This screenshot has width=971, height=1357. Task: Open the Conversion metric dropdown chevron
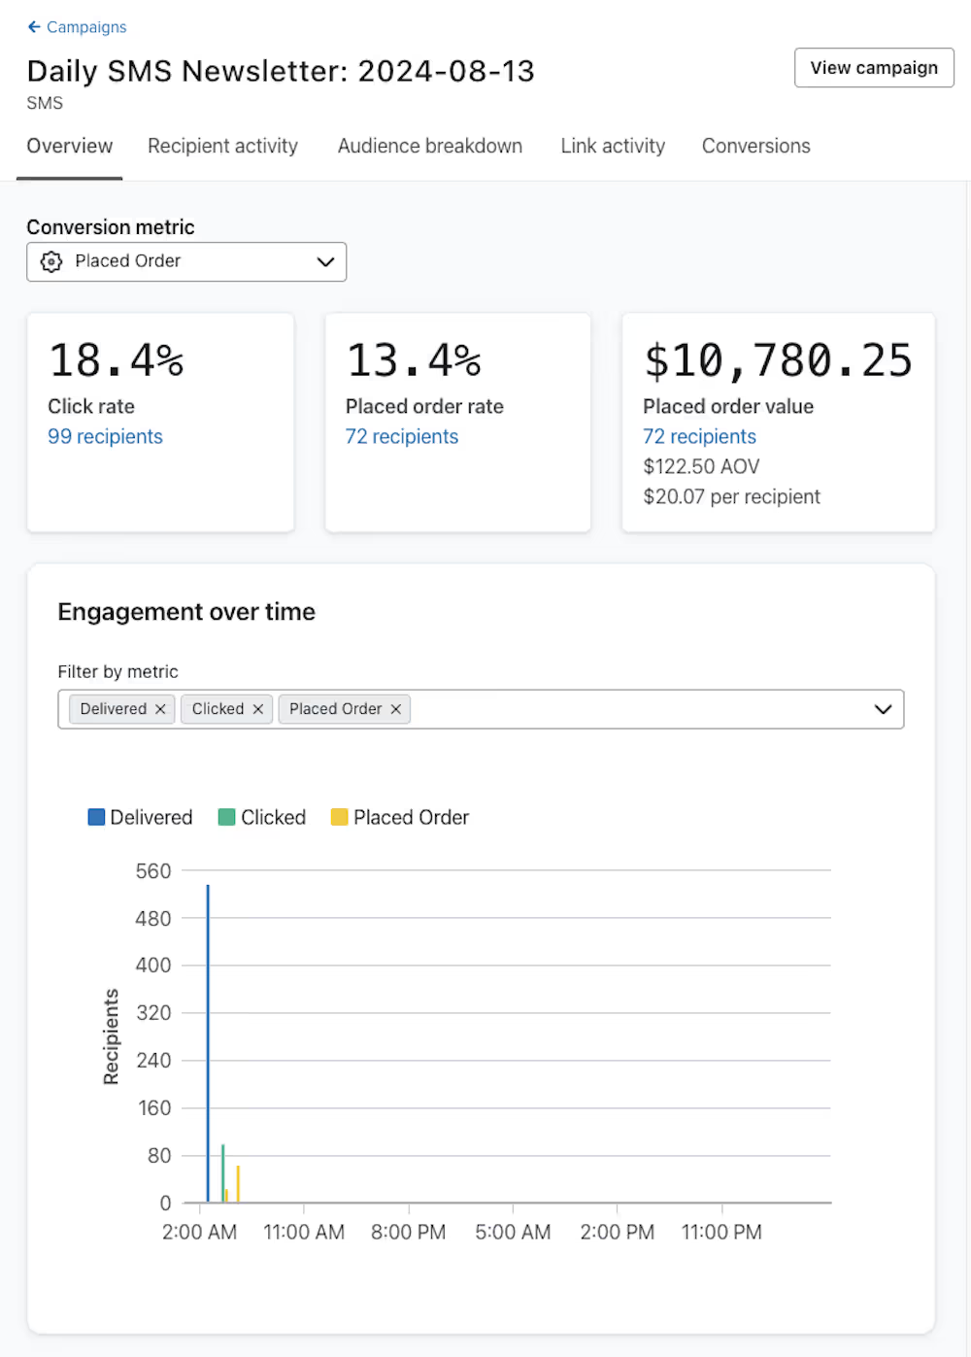[x=325, y=261]
